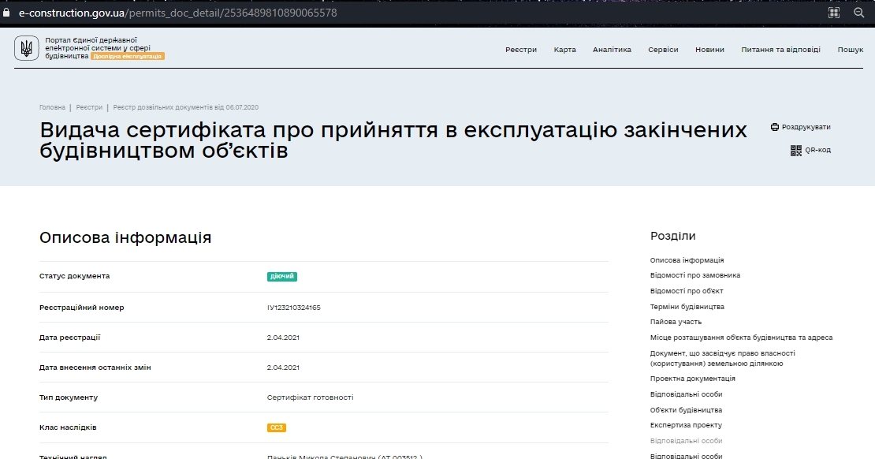This screenshot has height=459, width=875.
Task: Click Пошук in the header
Action: [x=851, y=50]
